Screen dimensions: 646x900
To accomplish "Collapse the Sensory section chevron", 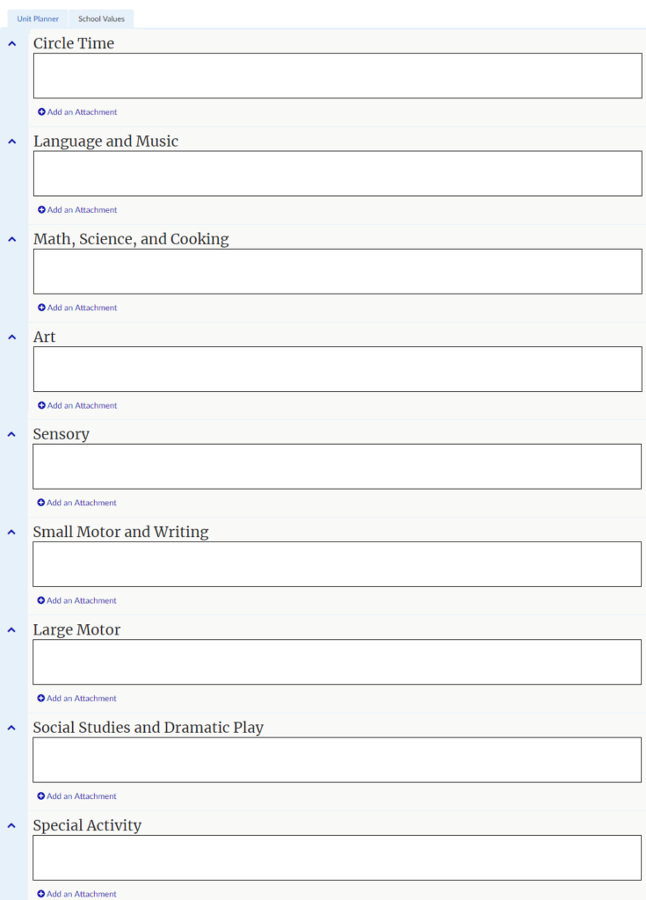I will tap(12, 434).
